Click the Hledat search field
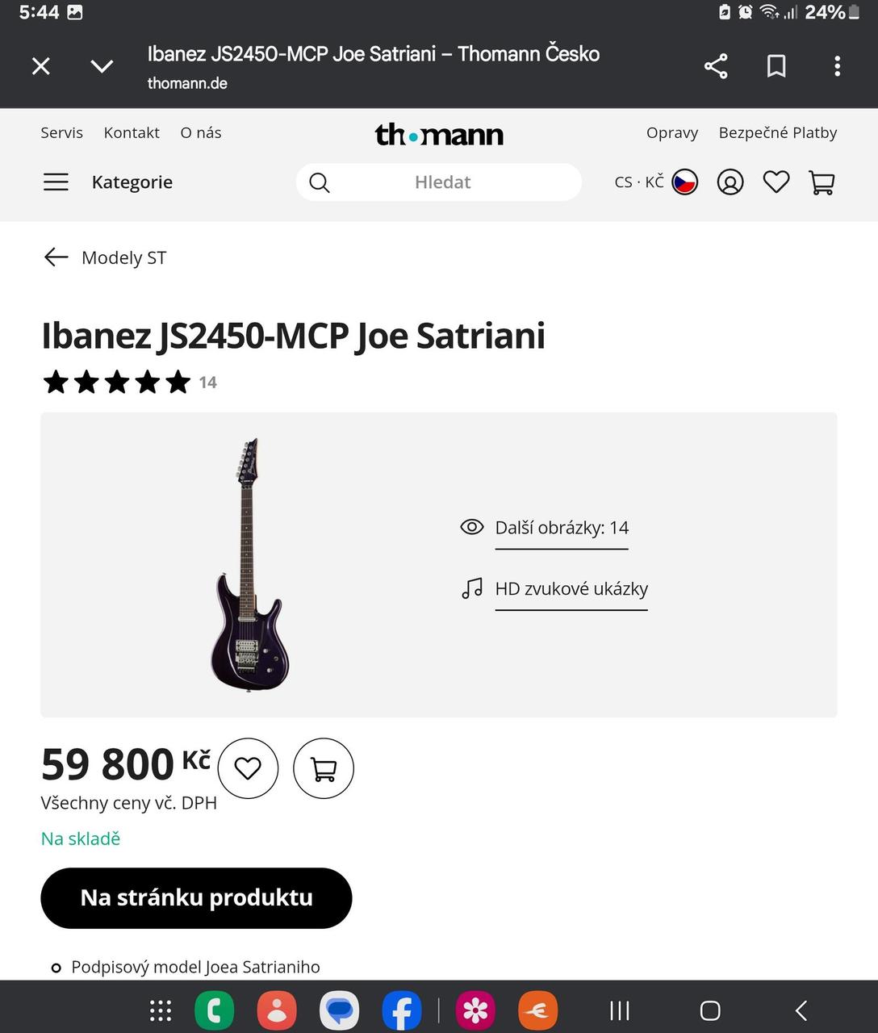Image resolution: width=878 pixels, height=1033 pixels. coord(442,182)
